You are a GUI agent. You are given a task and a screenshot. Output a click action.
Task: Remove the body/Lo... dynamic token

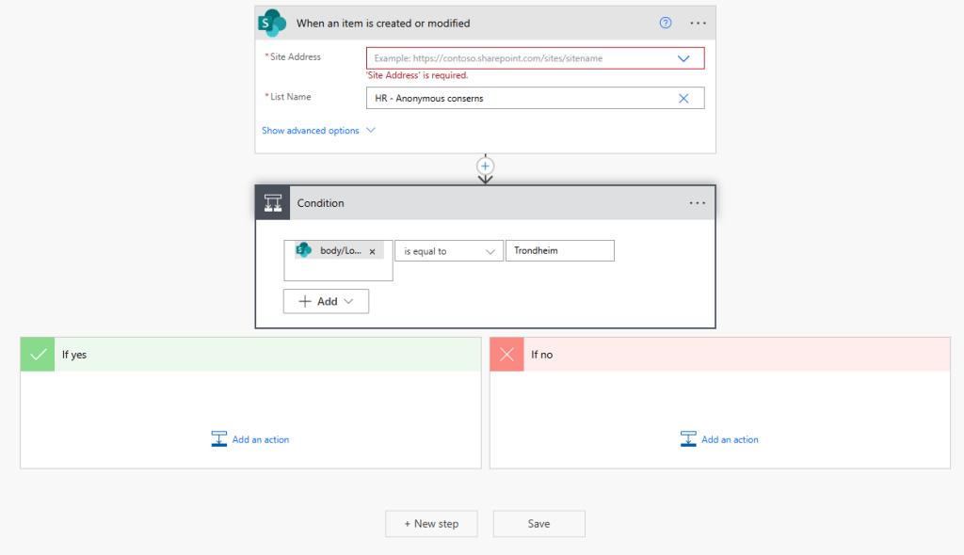(372, 252)
